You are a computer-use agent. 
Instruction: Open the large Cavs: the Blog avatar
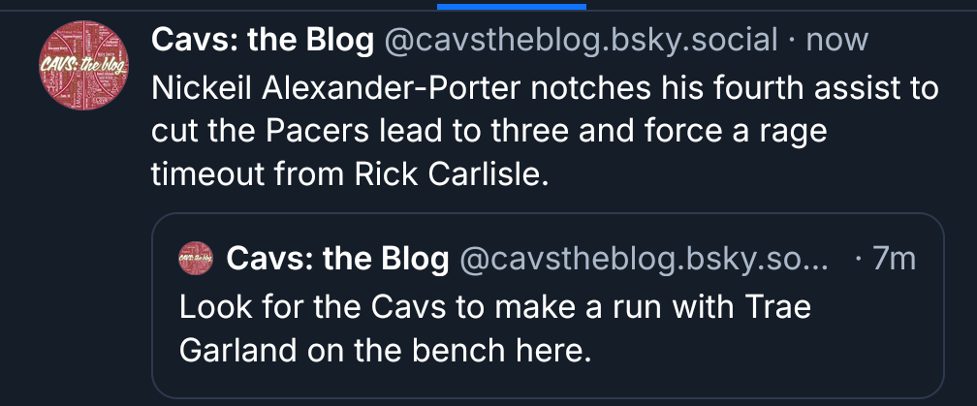point(82,67)
